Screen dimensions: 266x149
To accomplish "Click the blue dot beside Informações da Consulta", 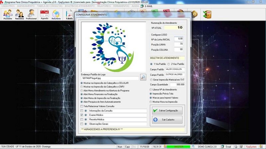I will click(86, 111).
